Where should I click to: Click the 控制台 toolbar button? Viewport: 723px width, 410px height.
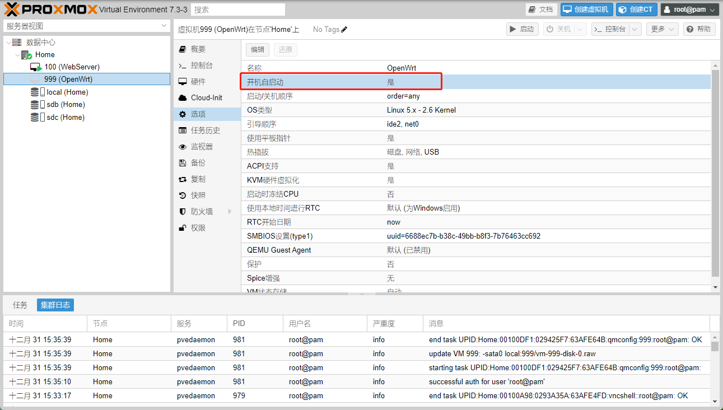tap(610, 29)
